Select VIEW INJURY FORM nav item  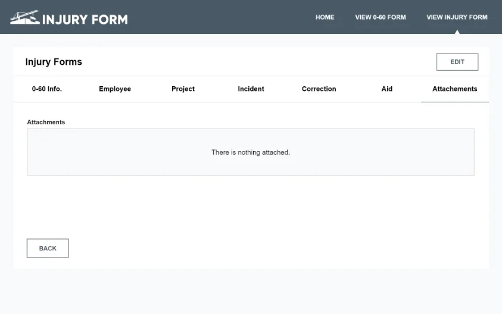(x=457, y=17)
